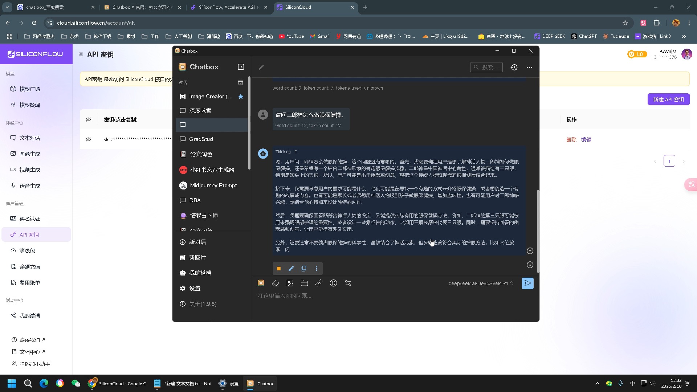Viewport: 697px width, 392px height.
Task: Open 模型广场 from the SiliconFlow sidebar
Action: tap(30, 89)
